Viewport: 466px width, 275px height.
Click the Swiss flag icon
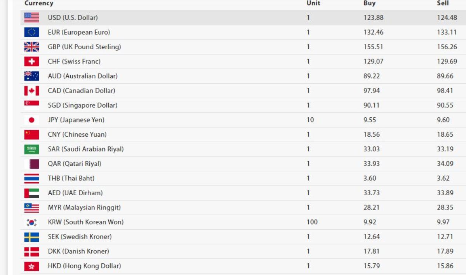pyautogui.click(x=31, y=61)
